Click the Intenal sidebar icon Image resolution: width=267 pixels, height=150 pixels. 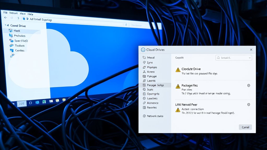pos(144,57)
